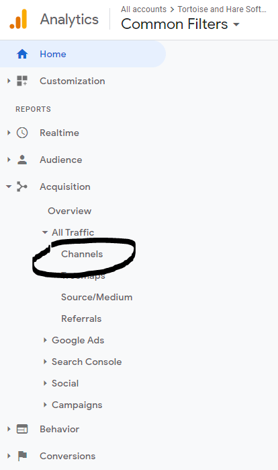Click the Behavior window icon
The height and width of the screenshot is (470, 278).
click(22, 429)
